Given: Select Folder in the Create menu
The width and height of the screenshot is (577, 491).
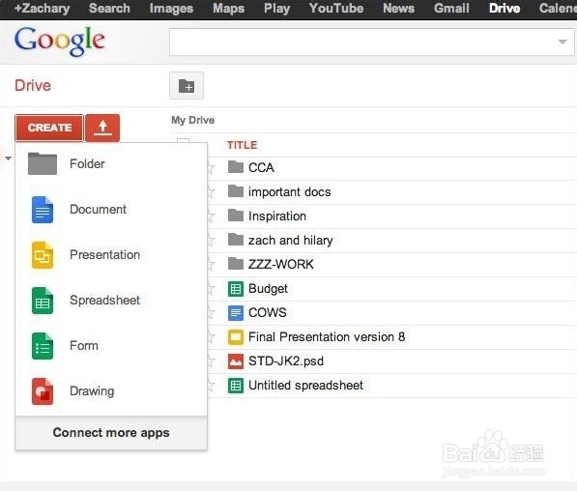Looking at the screenshot, I should click(x=87, y=163).
